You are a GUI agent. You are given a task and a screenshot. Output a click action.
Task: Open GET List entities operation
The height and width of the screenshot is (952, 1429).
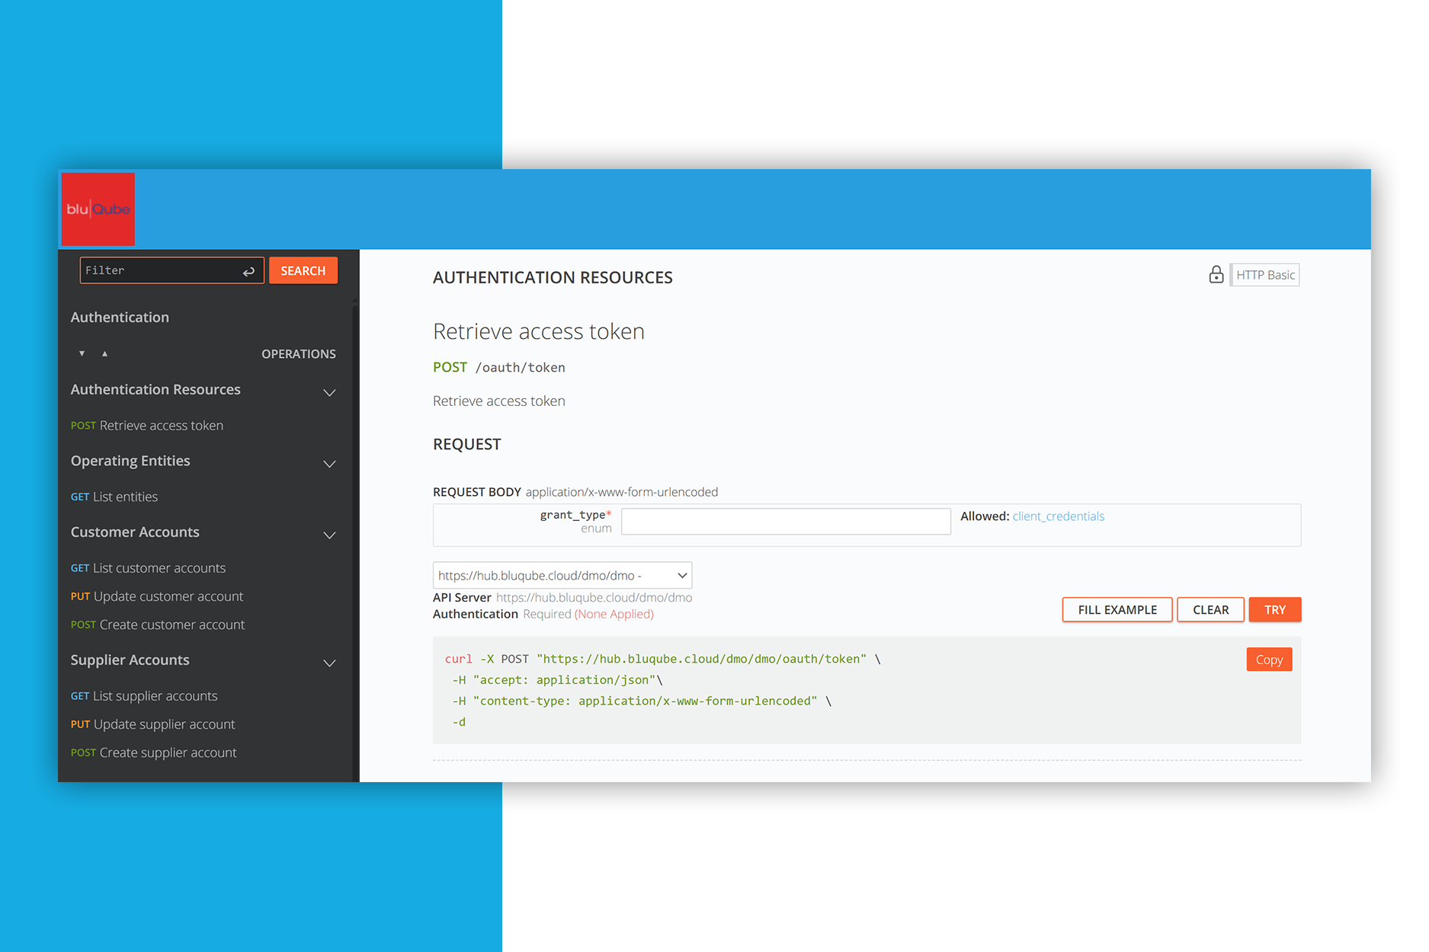point(114,497)
